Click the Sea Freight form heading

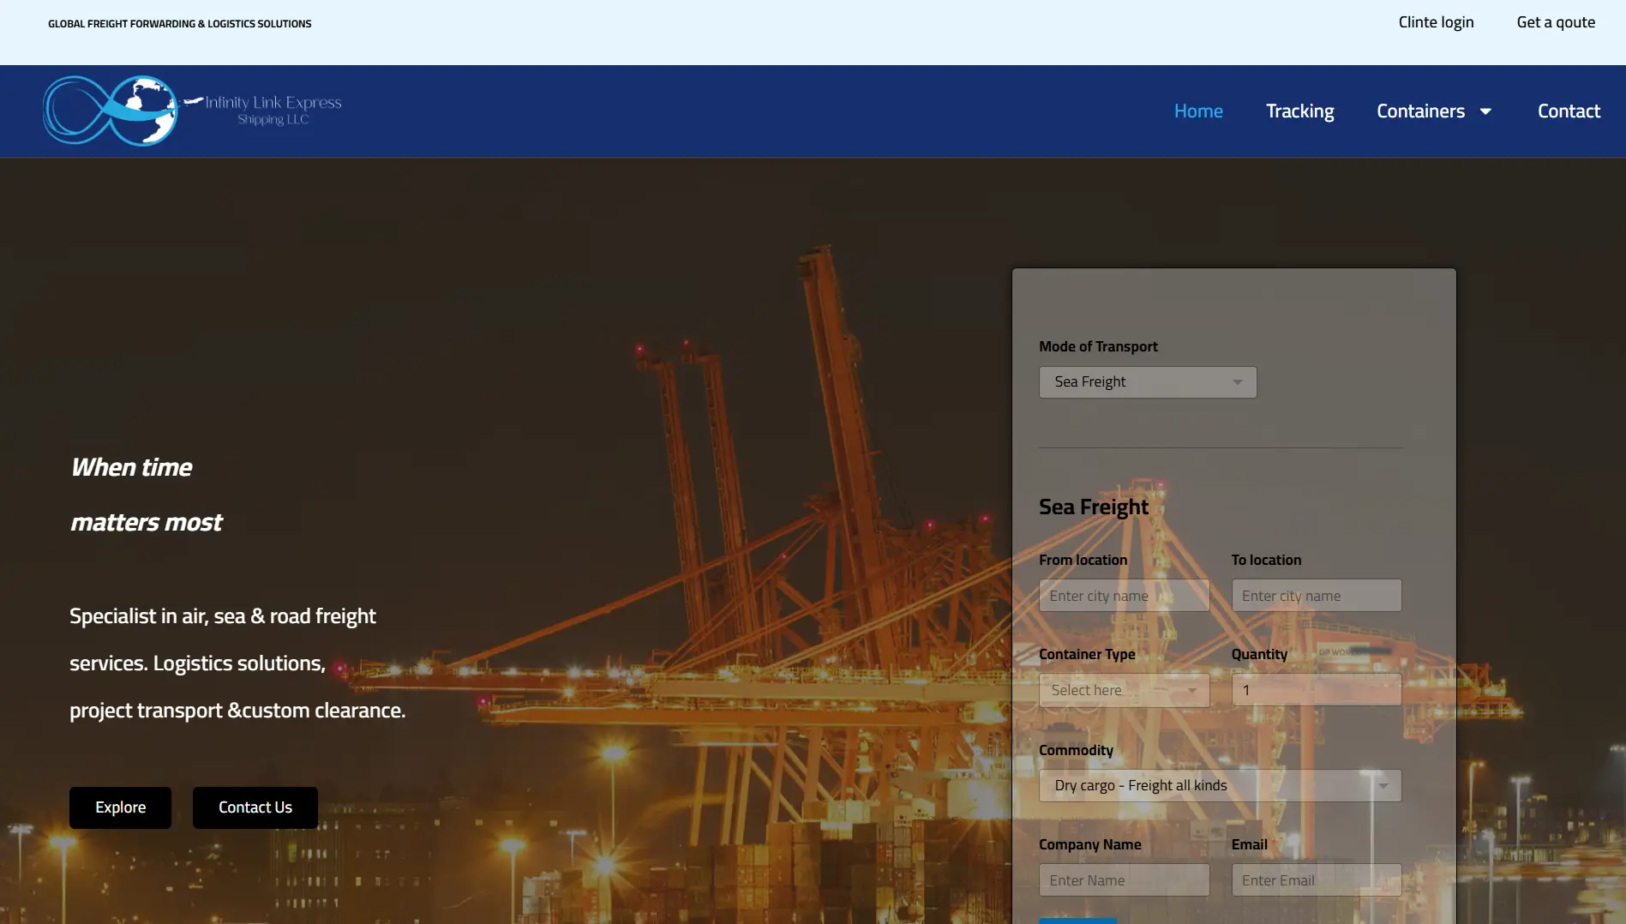[x=1093, y=507]
